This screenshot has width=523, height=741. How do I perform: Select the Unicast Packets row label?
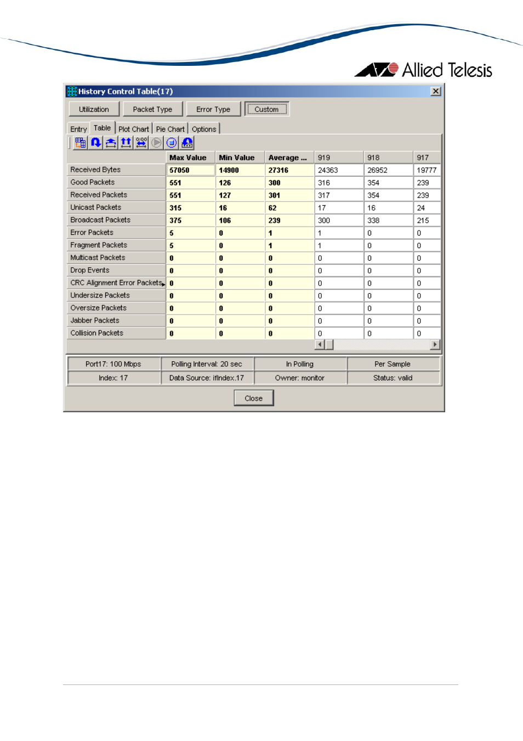click(x=116, y=207)
